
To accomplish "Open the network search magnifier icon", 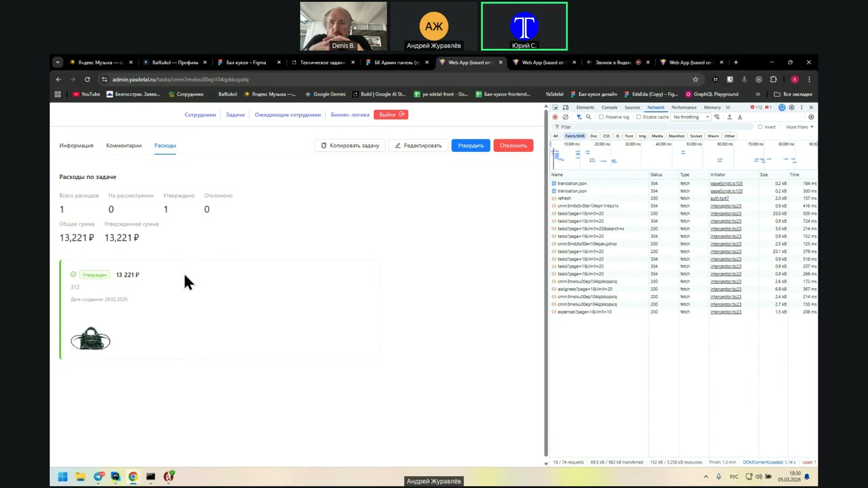I will pyautogui.click(x=589, y=117).
